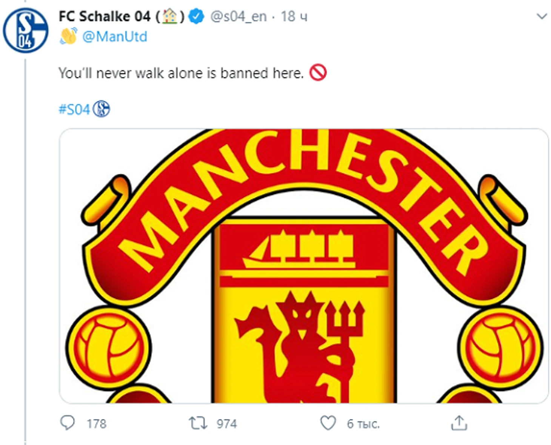Open the @ManUtd mention link
Image resolution: width=551 pixels, height=445 pixels.
[114, 37]
